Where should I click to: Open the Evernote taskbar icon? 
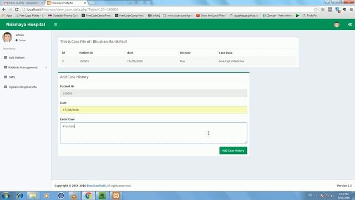click(102, 196)
